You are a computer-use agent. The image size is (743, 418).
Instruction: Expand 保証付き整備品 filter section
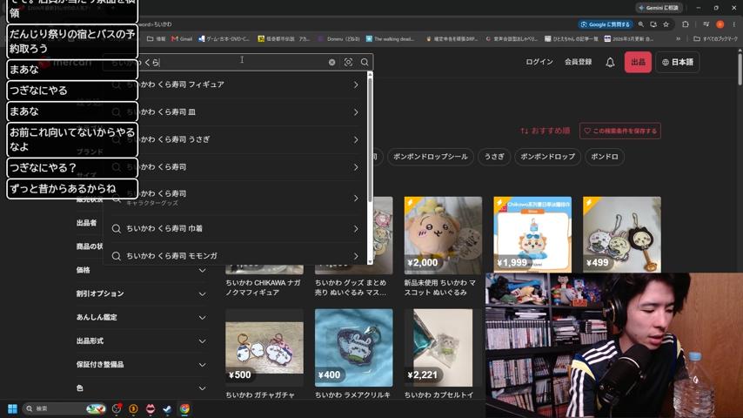[141, 364]
